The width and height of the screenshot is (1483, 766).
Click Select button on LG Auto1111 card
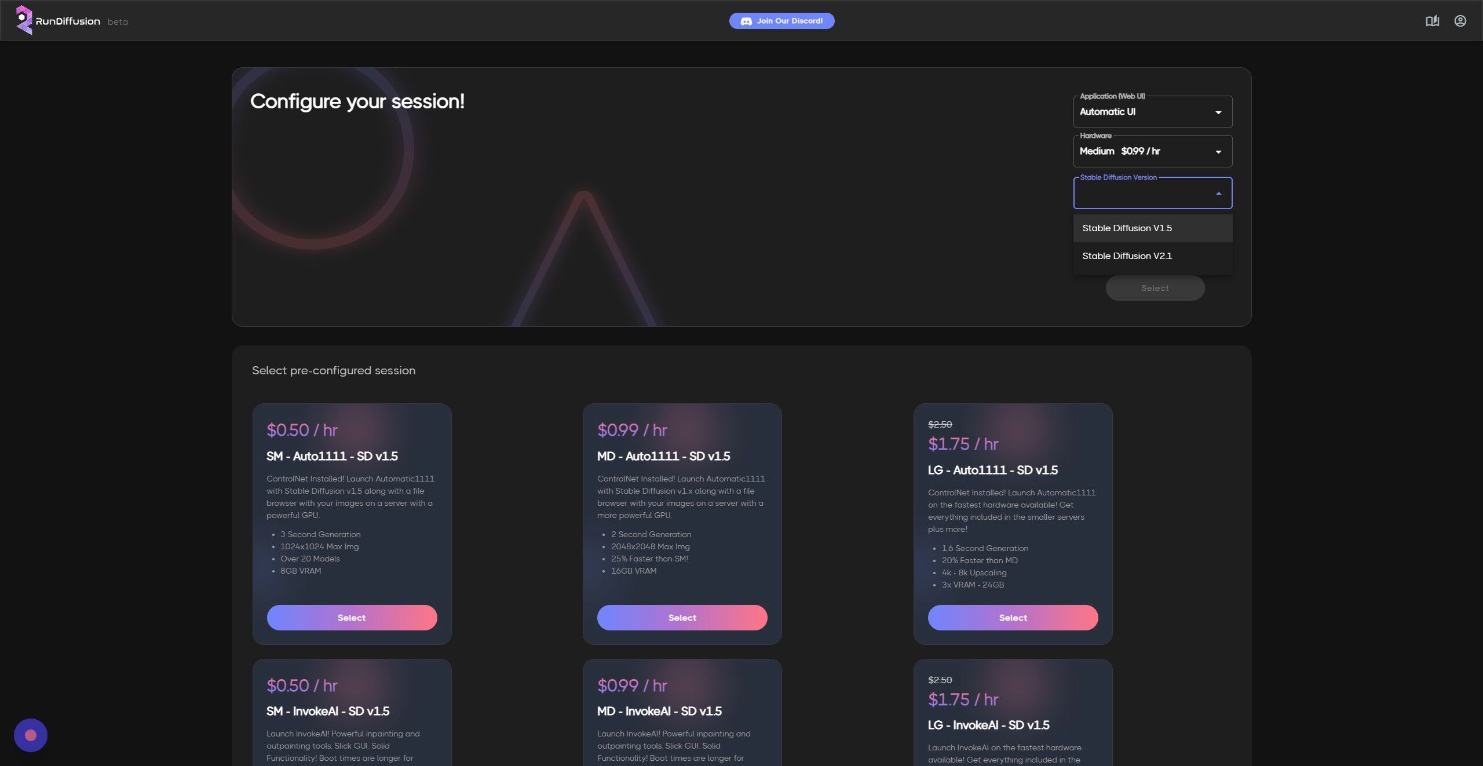(x=1013, y=618)
